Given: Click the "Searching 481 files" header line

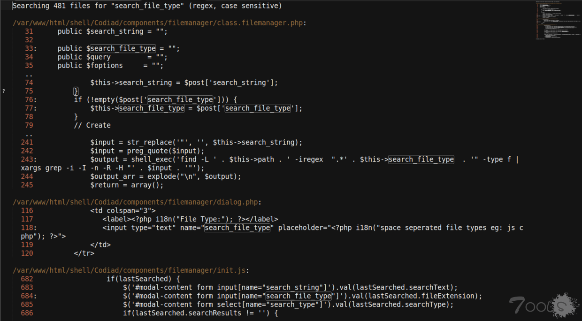Looking at the screenshot, I should [x=147, y=6].
